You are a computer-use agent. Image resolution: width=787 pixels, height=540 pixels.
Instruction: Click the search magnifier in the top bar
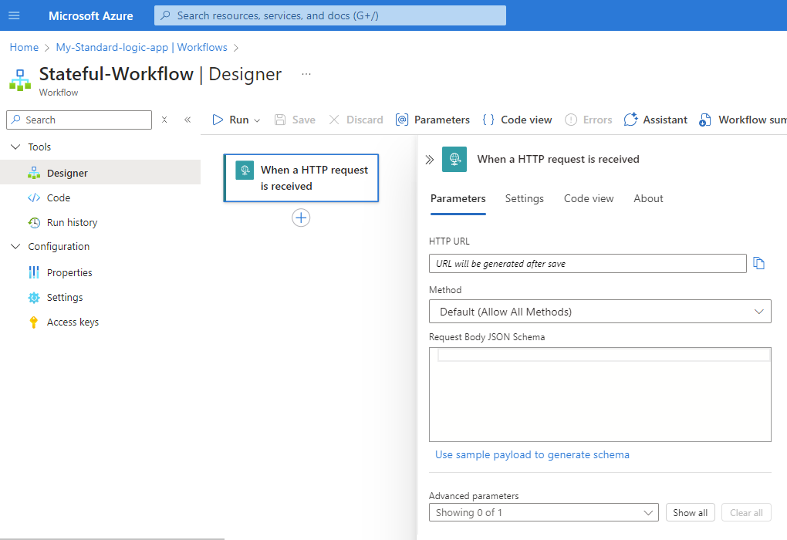point(166,15)
